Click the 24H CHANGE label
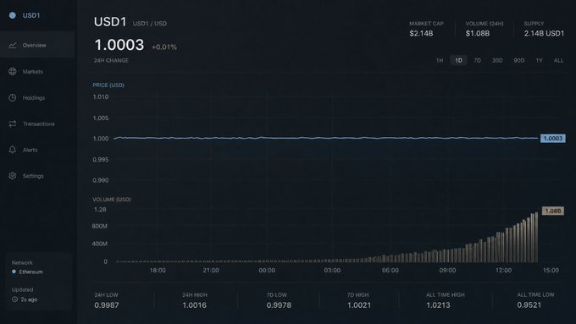Screen dimensions: 576x324 (111, 61)
